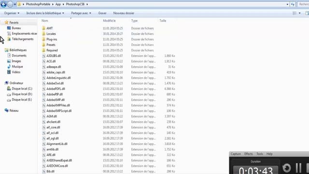
Task: Click the Required folder icon
Action: pyautogui.click(x=44, y=50)
